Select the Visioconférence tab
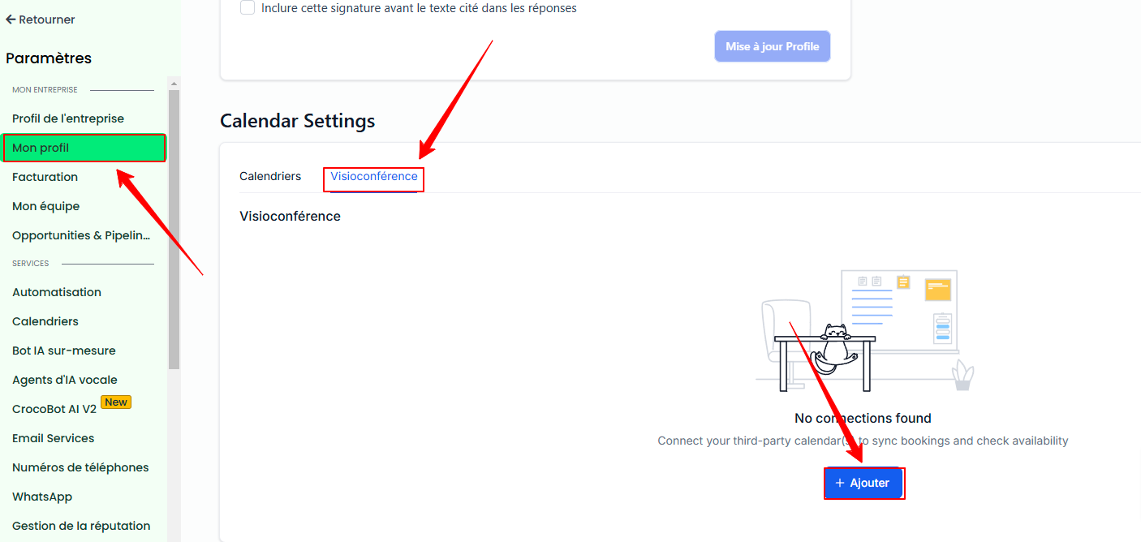1141x542 pixels. pos(374,176)
